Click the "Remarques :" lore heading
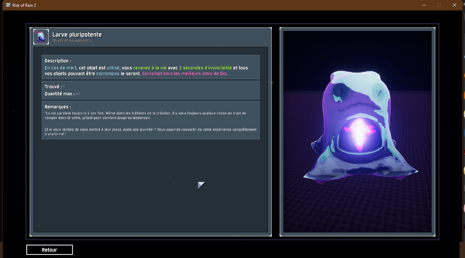Screen dimensions: 465x258 [x=58, y=107]
